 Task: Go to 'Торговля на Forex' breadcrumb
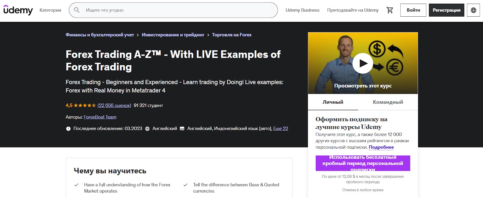click(x=232, y=35)
